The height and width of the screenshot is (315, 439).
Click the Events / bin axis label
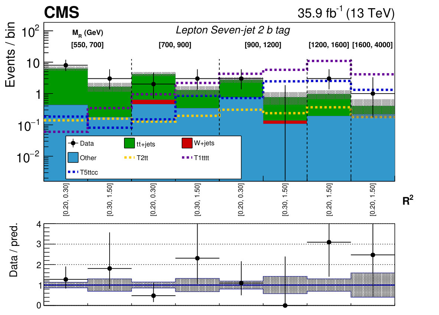(x=10, y=55)
